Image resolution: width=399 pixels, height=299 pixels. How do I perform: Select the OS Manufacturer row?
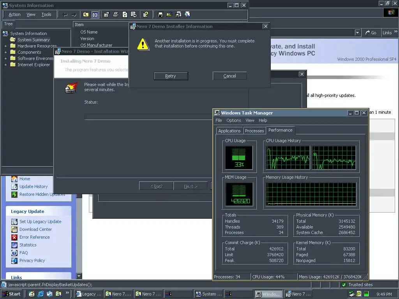click(96, 45)
